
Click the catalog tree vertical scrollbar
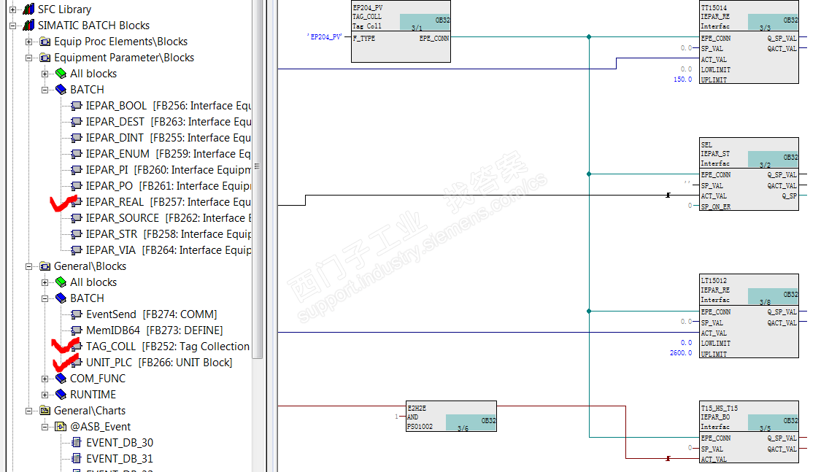pos(257,179)
